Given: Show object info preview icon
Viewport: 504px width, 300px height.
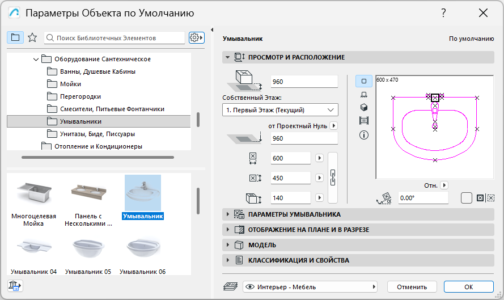Looking at the screenshot, I should pos(364,135).
